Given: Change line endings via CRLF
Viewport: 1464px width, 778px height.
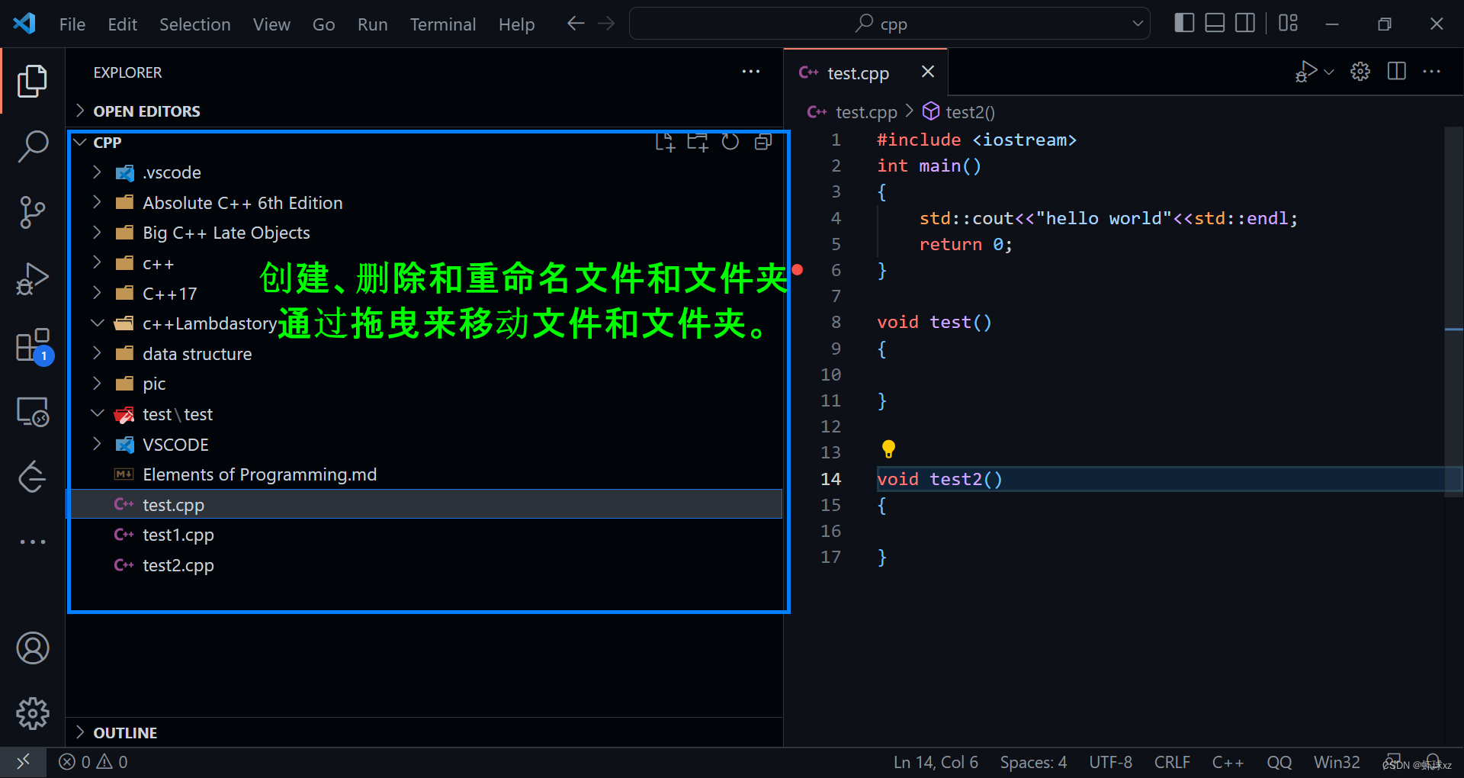Looking at the screenshot, I should coord(1172,762).
